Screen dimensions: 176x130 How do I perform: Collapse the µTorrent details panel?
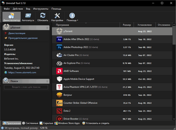47,28
